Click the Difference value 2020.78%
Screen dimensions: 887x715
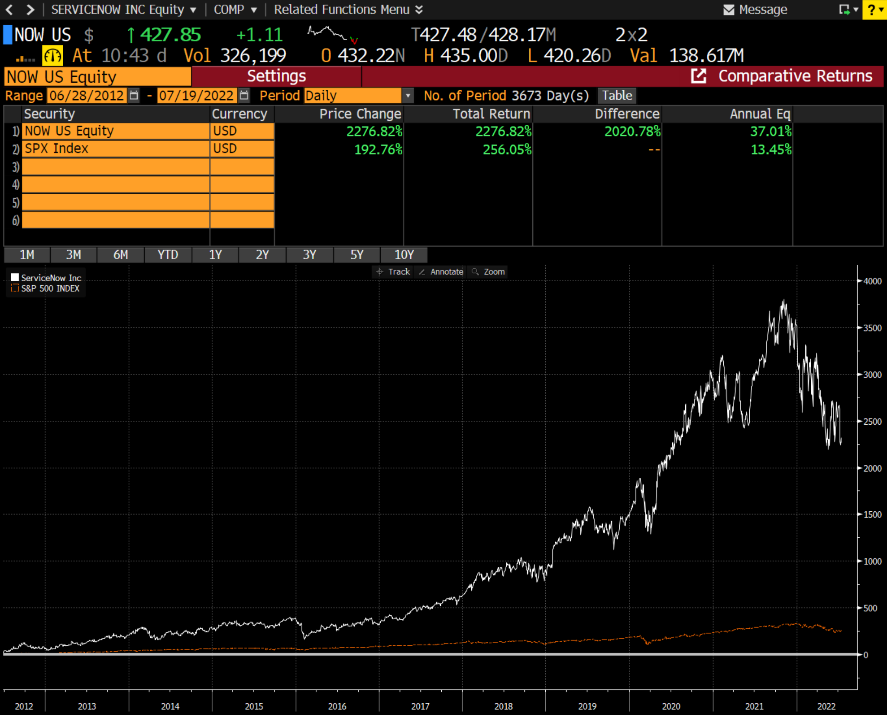[x=632, y=131]
